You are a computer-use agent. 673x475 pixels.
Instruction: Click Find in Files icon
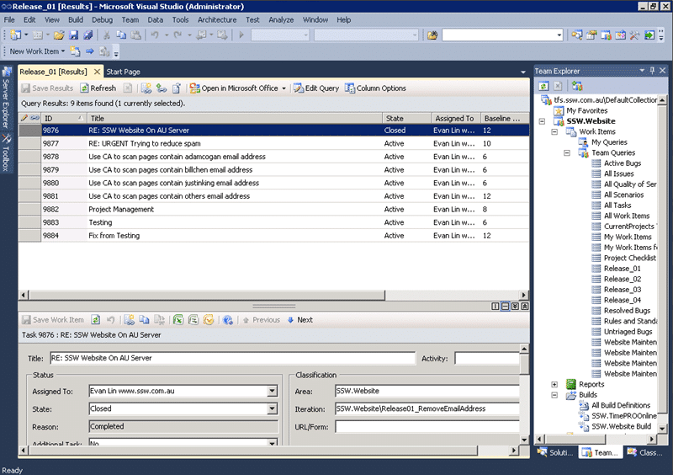432,35
